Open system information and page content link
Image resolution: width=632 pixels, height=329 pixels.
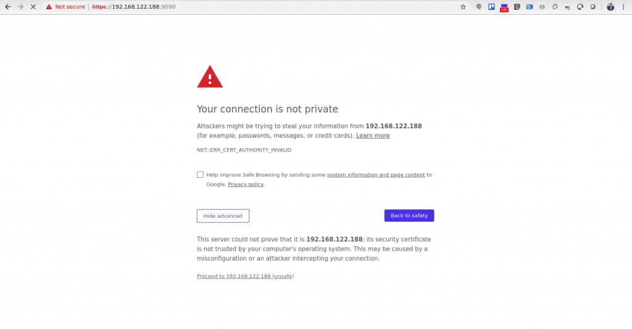click(x=376, y=175)
